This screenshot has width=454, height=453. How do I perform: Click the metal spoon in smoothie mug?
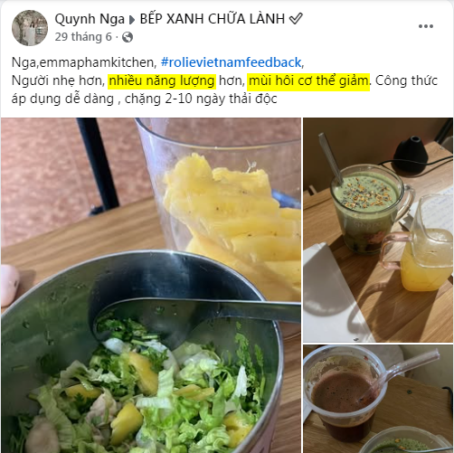click(331, 158)
